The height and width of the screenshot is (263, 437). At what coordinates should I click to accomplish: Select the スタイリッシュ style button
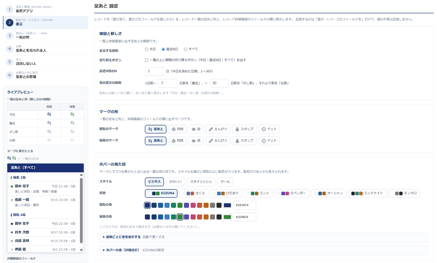click(x=201, y=182)
